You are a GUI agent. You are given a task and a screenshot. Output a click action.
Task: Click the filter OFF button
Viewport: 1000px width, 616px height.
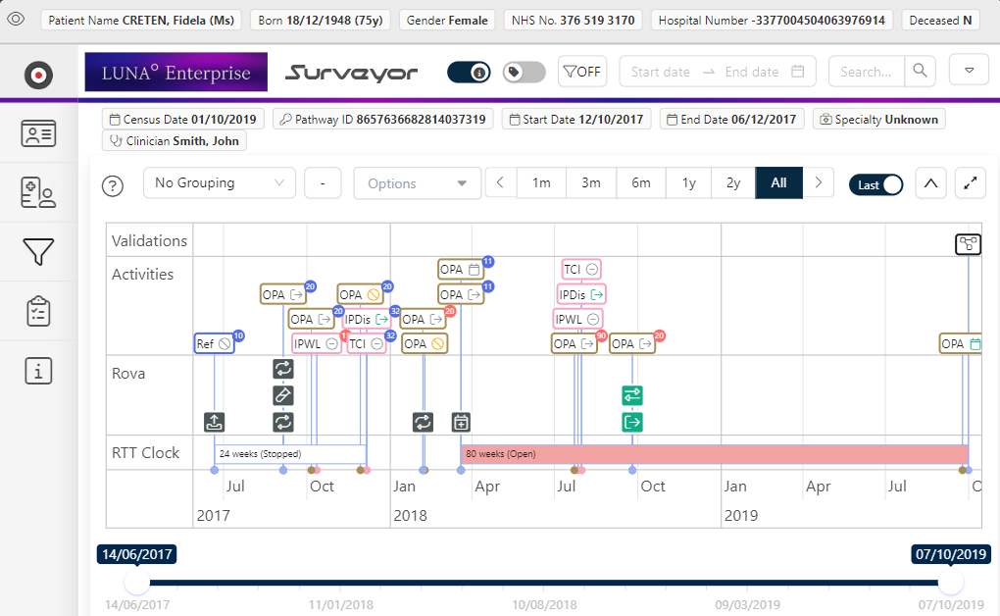tap(581, 72)
